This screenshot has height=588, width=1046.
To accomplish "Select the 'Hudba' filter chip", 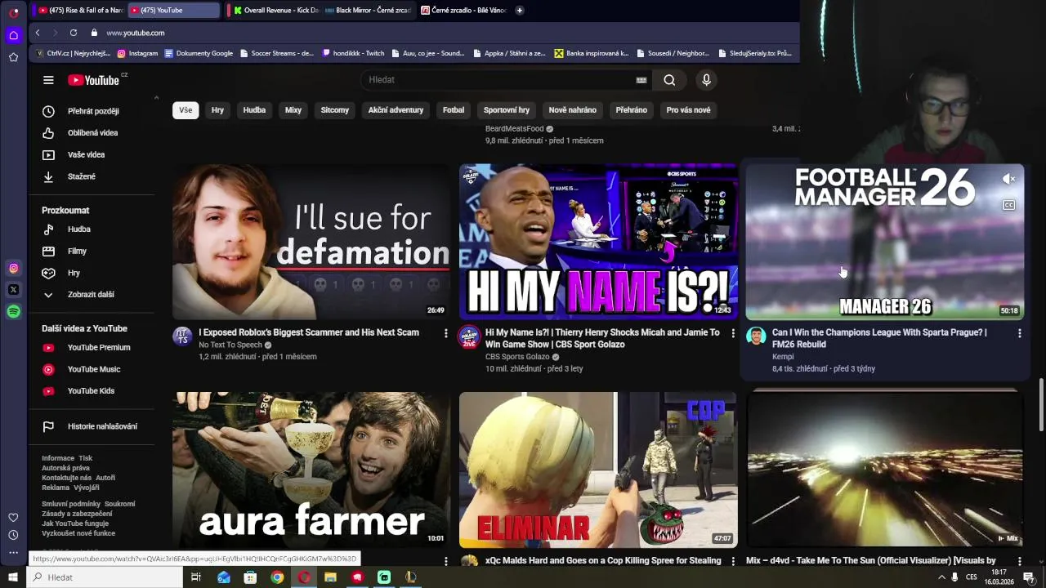I will [x=254, y=110].
